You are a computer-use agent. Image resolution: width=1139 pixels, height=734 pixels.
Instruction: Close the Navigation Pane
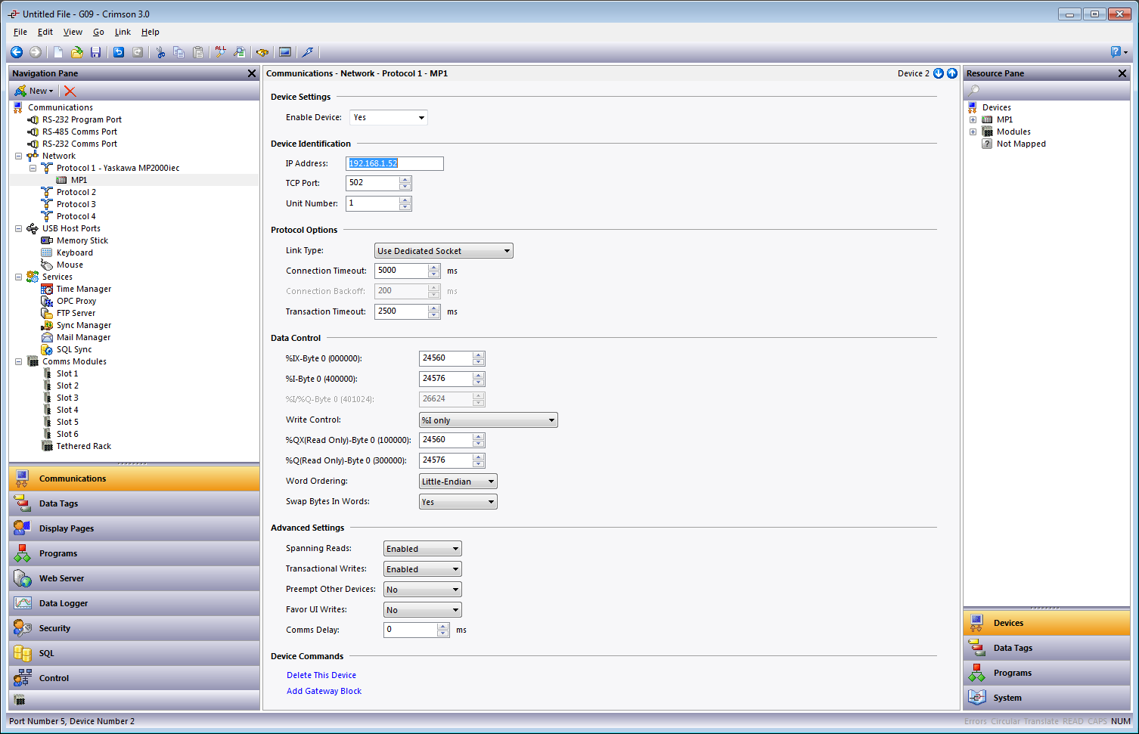pos(252,73)
